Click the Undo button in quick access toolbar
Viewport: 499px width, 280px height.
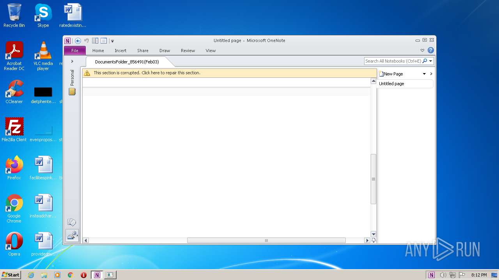pyautogui.click(x=87, y=41)
